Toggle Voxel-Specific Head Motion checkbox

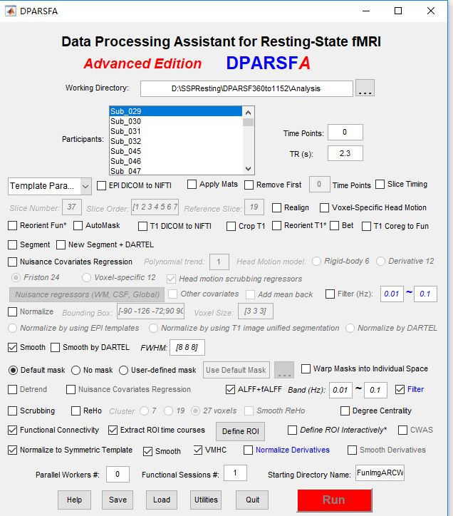click(x=324, y=207)
